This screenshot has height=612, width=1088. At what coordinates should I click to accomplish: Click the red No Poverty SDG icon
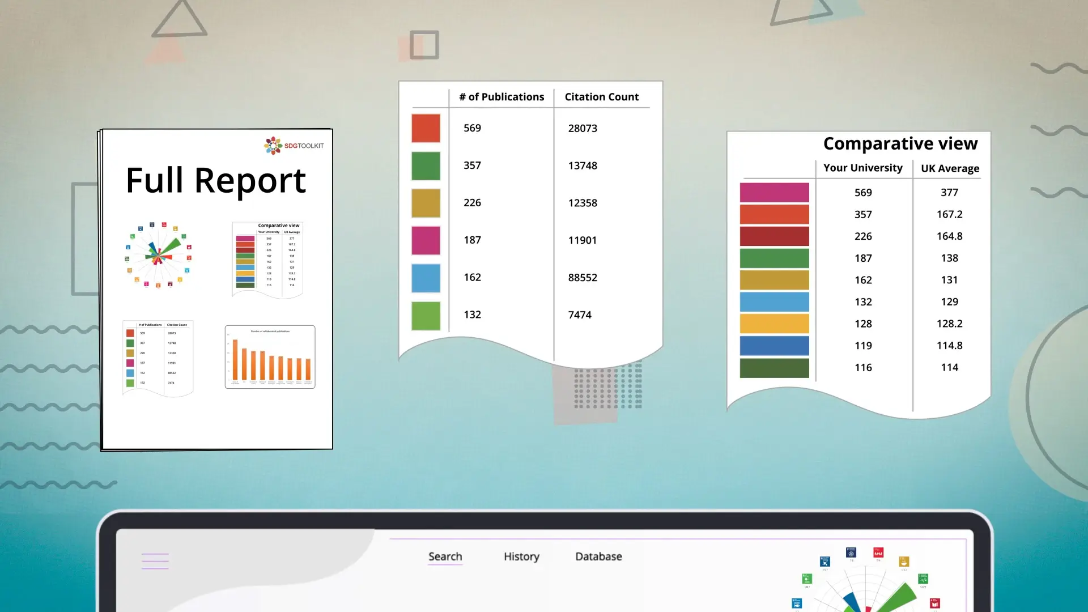(878, 552)
